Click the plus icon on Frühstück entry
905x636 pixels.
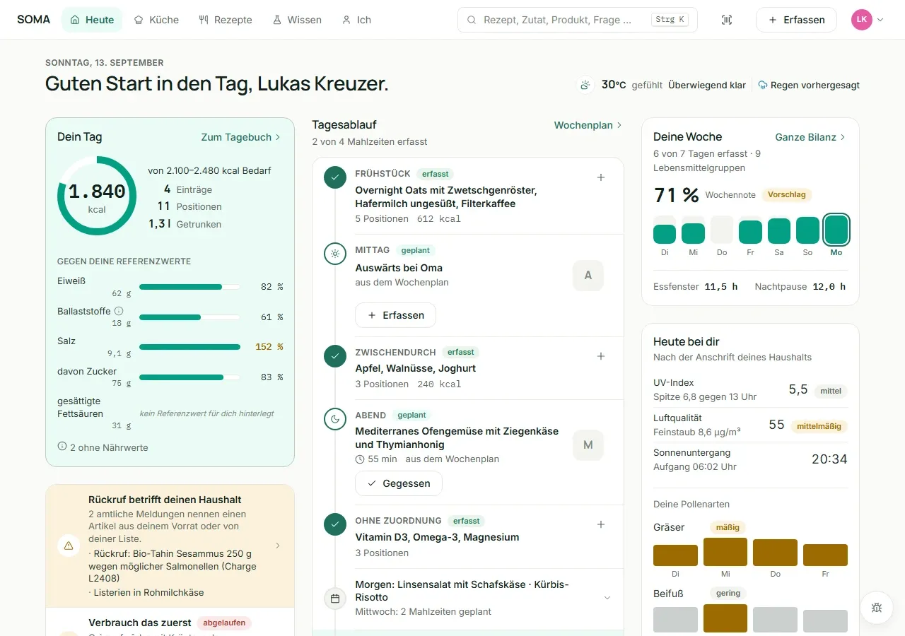(601, 177)
